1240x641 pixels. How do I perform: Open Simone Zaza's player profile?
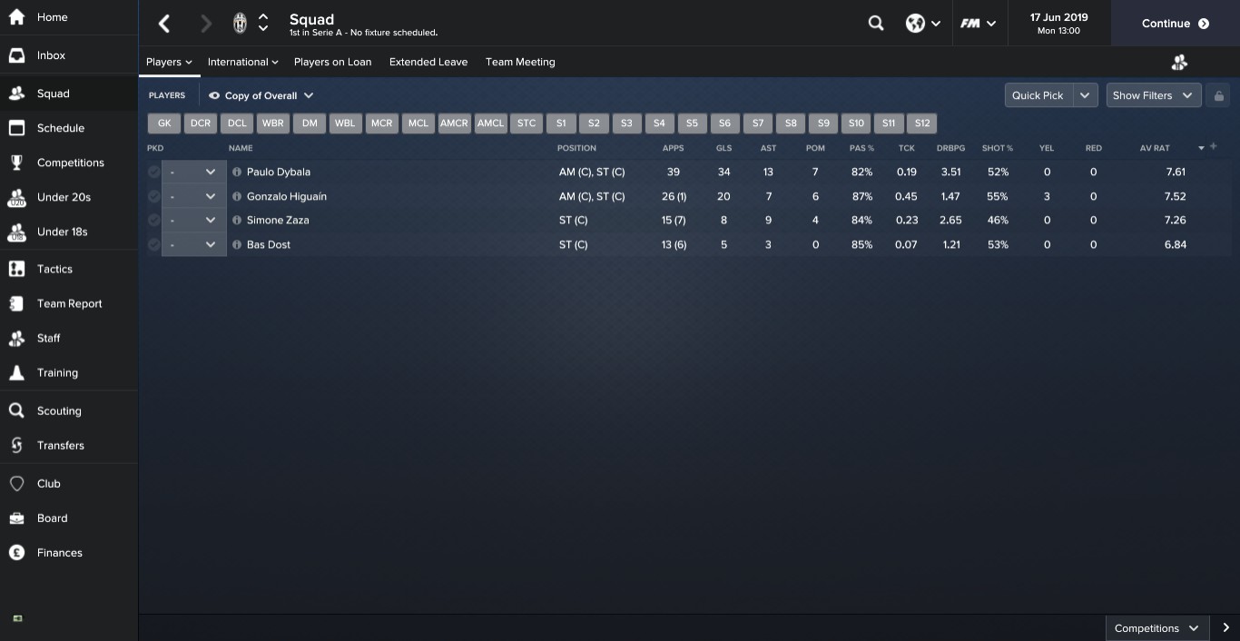click(x=278, y=220)
